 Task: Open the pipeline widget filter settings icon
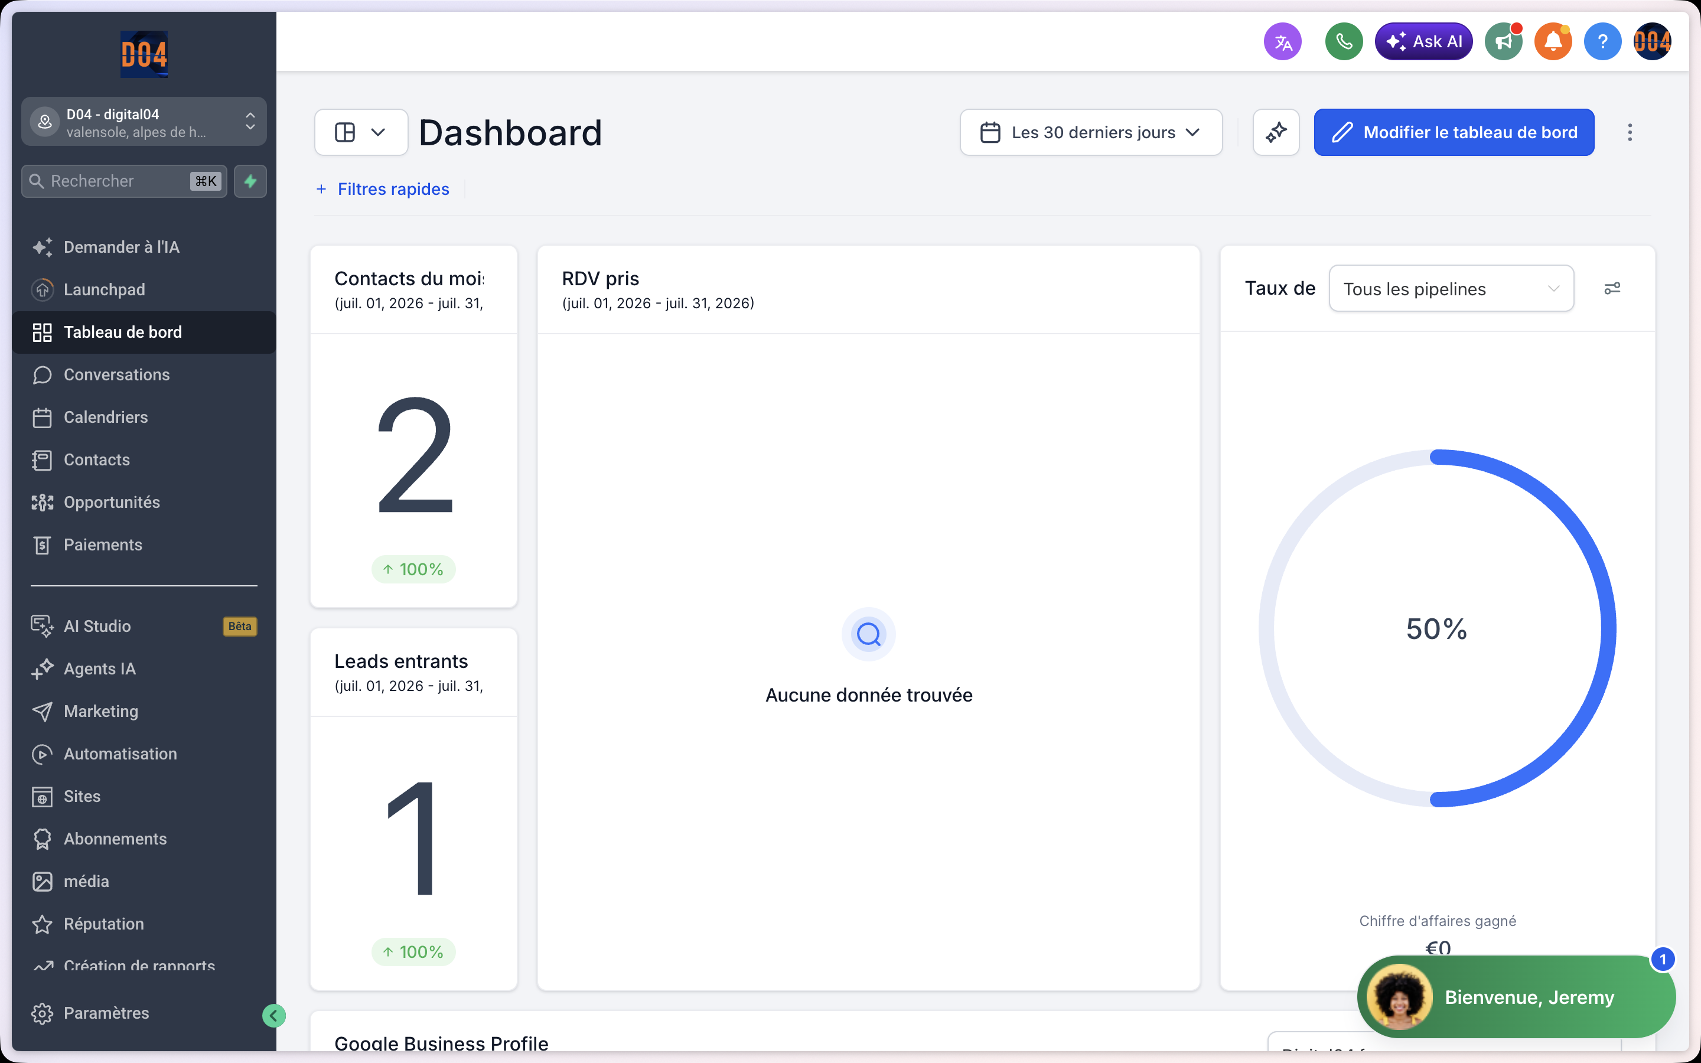coord(1612,288)
